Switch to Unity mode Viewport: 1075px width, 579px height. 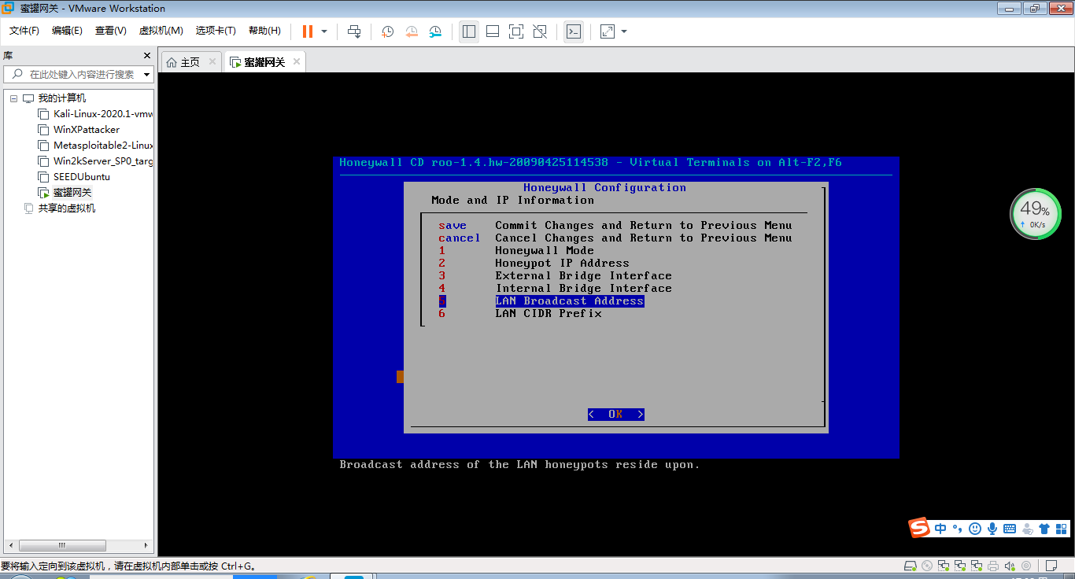click(540, 31)
